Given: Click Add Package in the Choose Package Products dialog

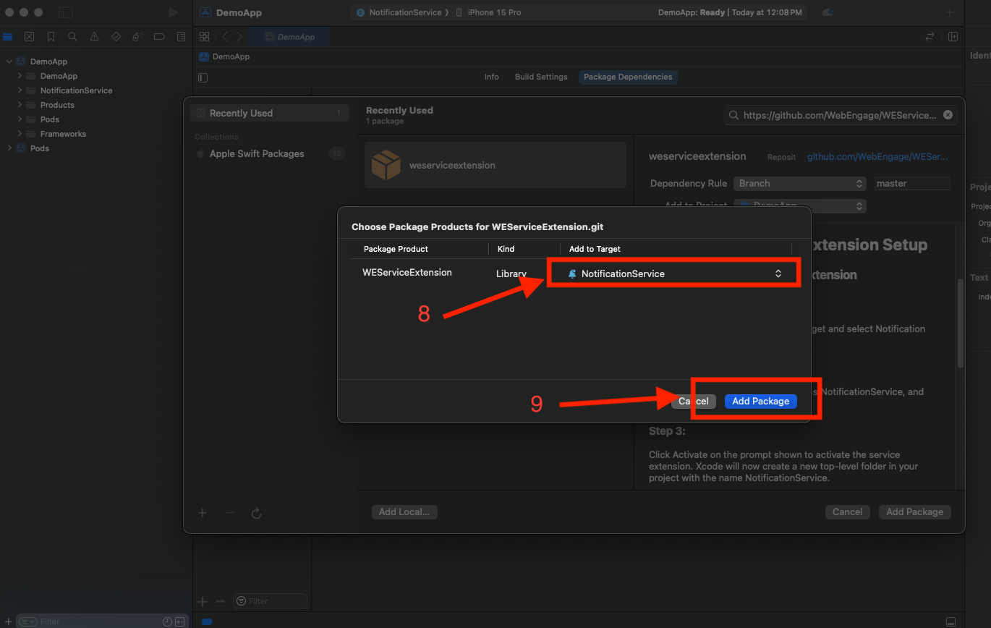Looking at the screenshot, I should click(x=760, y=401).
